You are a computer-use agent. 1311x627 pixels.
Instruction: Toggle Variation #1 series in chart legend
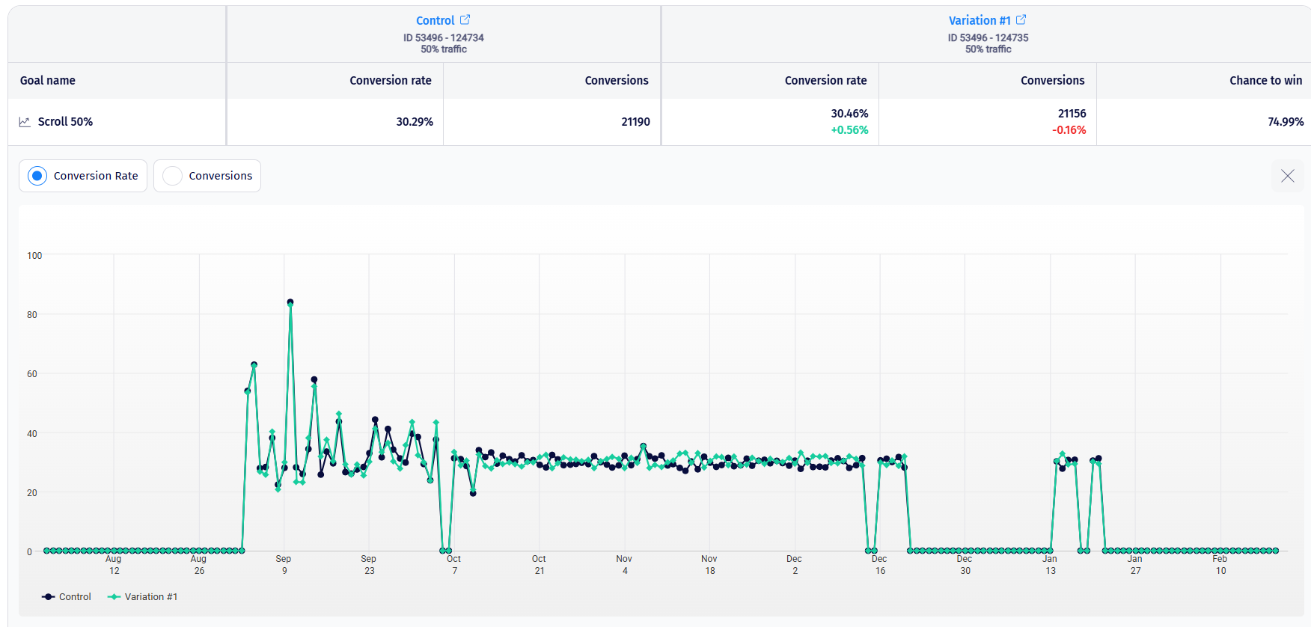pos(143,596)
